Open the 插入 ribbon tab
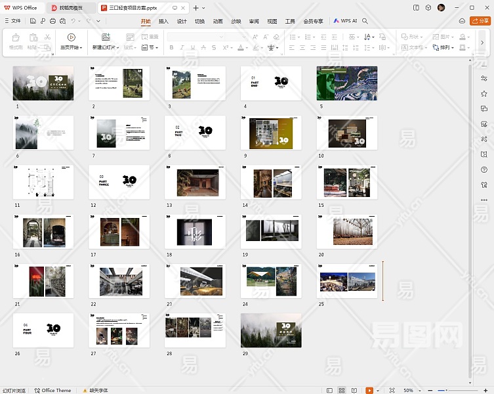Image resolution: width=494 pixels, height=394 pixels. [163, 21]
